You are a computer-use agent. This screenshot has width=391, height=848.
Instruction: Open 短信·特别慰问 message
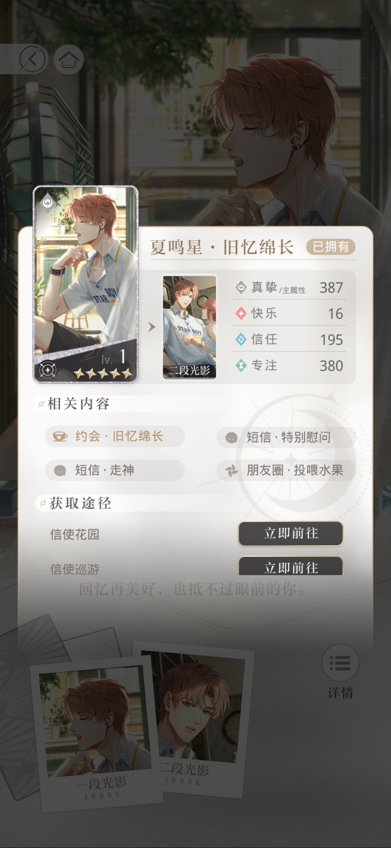pyautogui.click(x=286, y=437)
